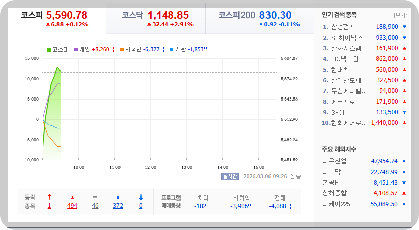Open 한화시스템 stock page
This screenshot has height=230, width=419.
coord(346,48)
